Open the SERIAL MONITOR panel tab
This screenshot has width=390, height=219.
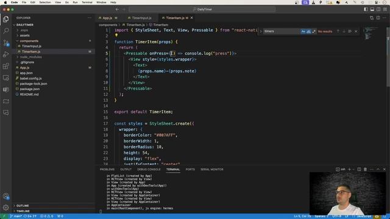coord(212,169)
